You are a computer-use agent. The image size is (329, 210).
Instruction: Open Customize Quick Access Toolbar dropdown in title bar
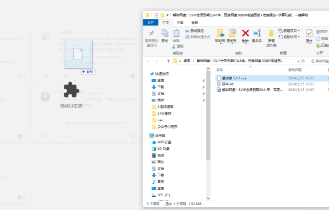168,15
